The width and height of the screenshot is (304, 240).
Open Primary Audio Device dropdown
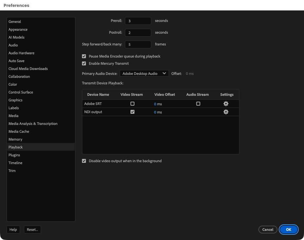144,74
